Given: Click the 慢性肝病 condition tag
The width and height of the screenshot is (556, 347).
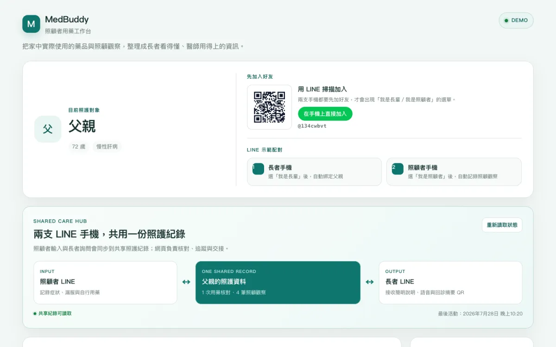Looking at the screenshot, I should pyautogui.click(x=107, y=147).
